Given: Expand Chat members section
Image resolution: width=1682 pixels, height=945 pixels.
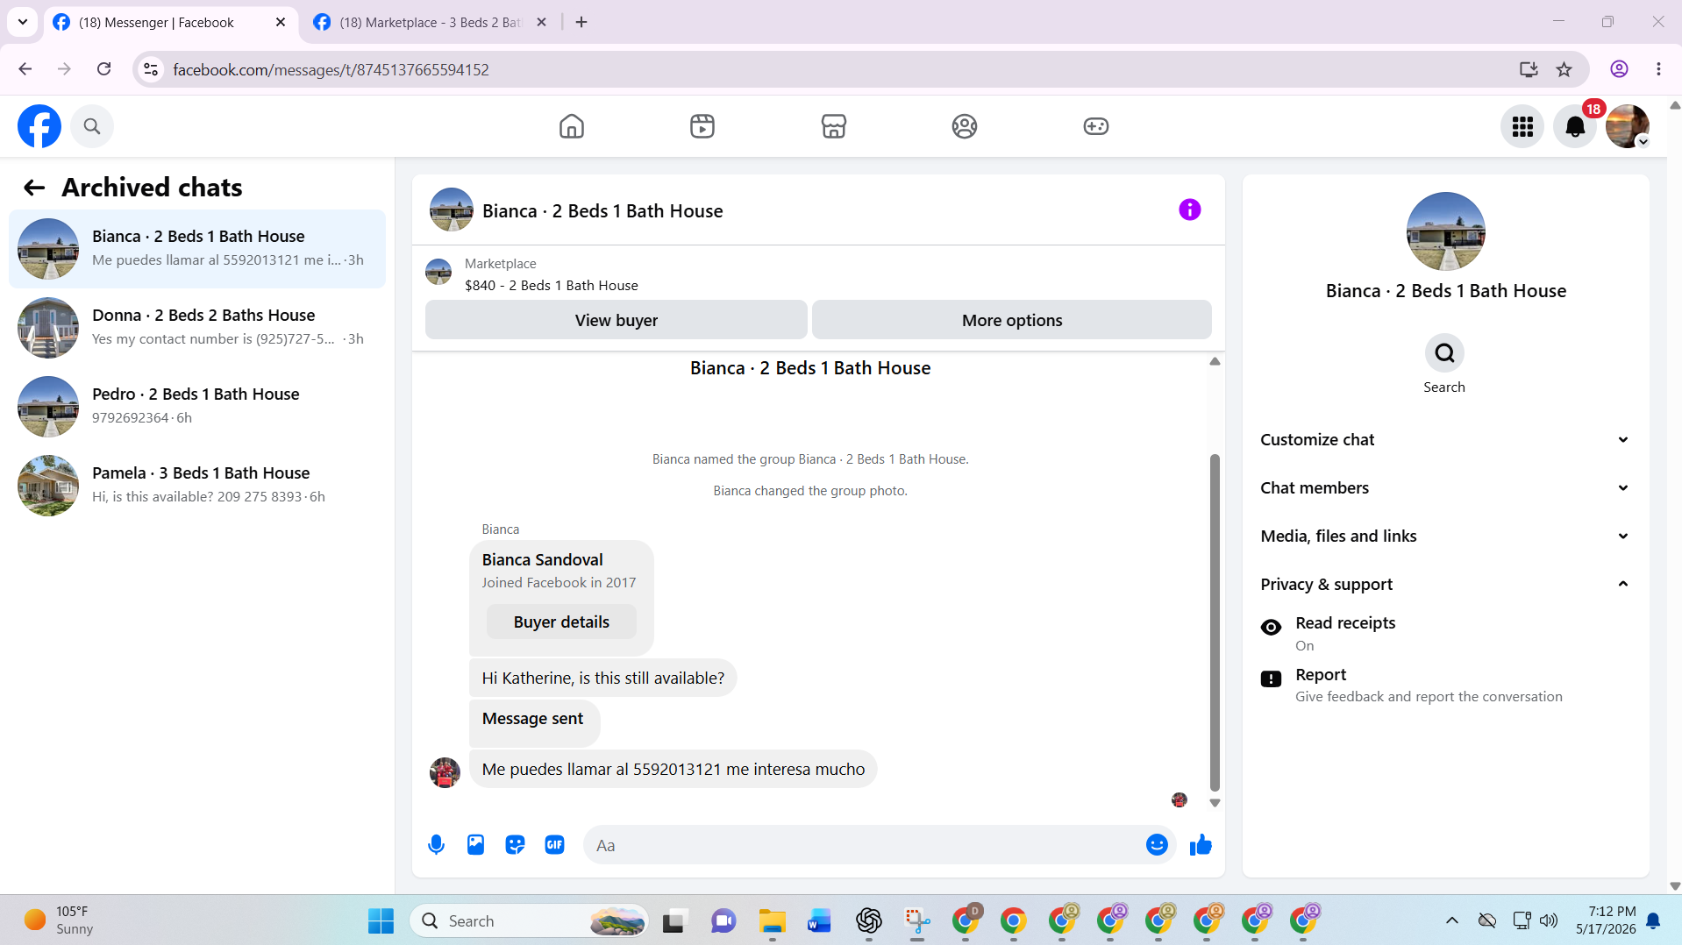Looking at the screenshot, I should point(1445,487).
